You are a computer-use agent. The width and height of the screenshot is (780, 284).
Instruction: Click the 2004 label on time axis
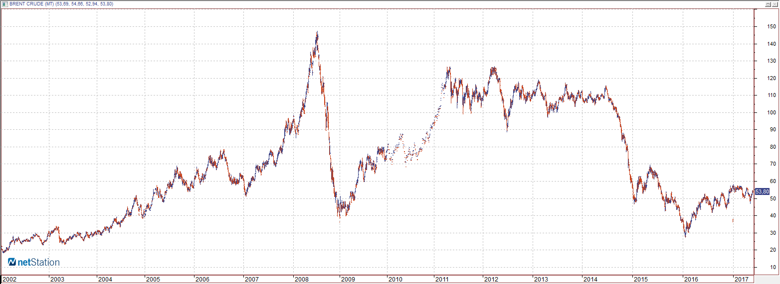tap(105, 280)
